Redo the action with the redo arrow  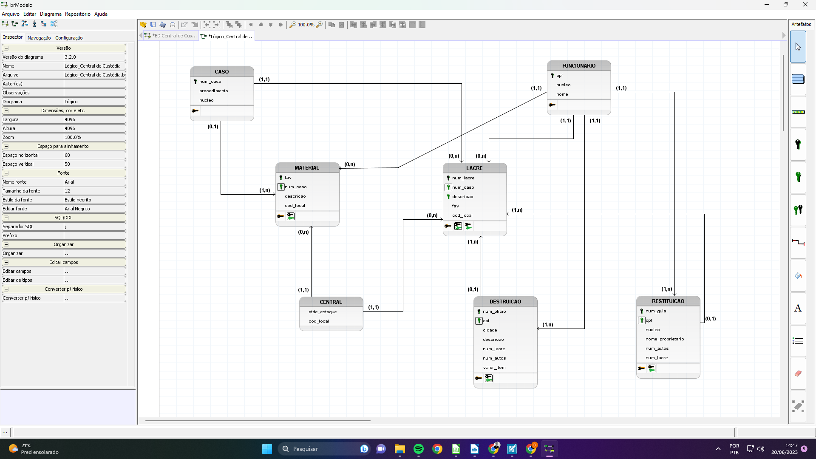coord(195,25)
